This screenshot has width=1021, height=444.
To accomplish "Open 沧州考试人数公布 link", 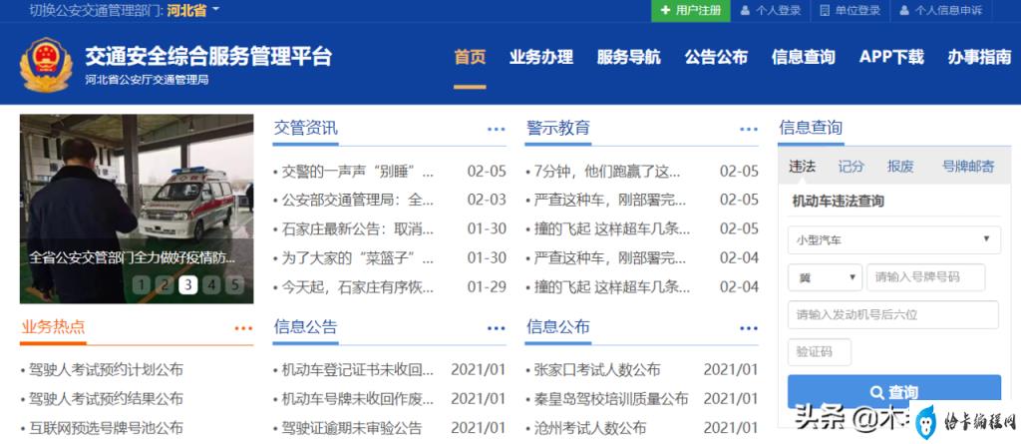I will coord(590,428).
